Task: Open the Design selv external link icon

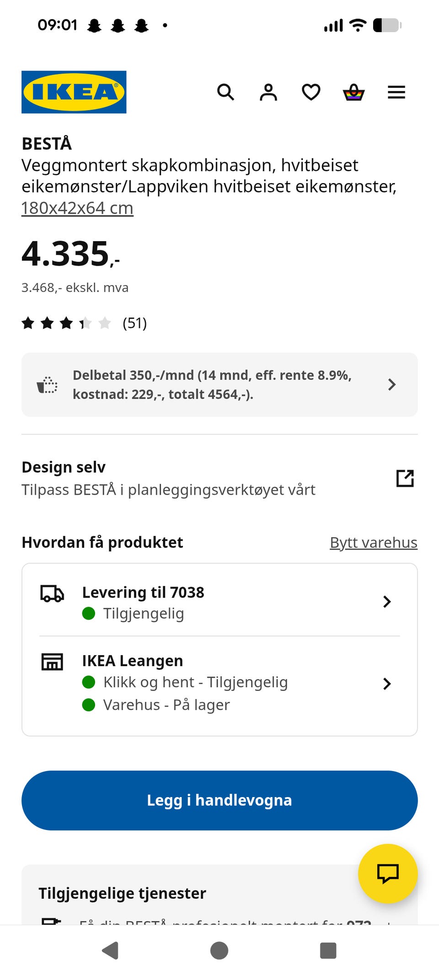Action: 405,478
